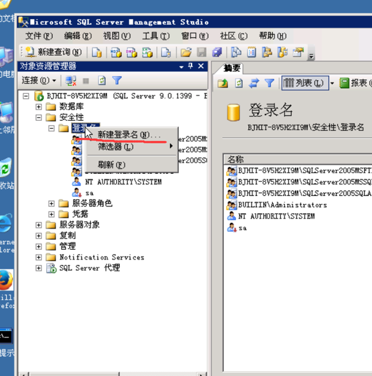Click the Analysis Services DMX query icon

[132, 52]
